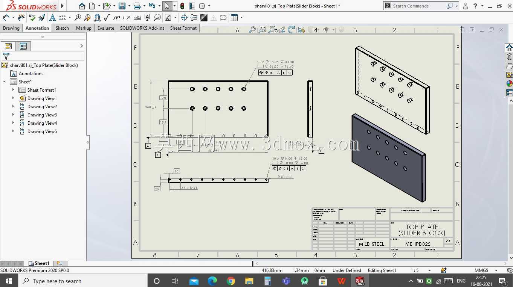Open File Properties icon
This screenshot has height=287, width=513.
point(192,6)
